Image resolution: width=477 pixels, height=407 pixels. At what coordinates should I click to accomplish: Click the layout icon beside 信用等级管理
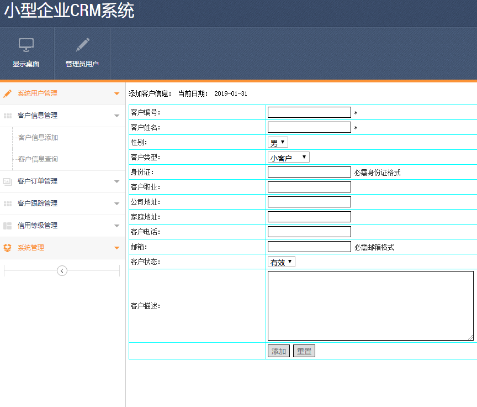pyautogui.click(x=7, y=226)
